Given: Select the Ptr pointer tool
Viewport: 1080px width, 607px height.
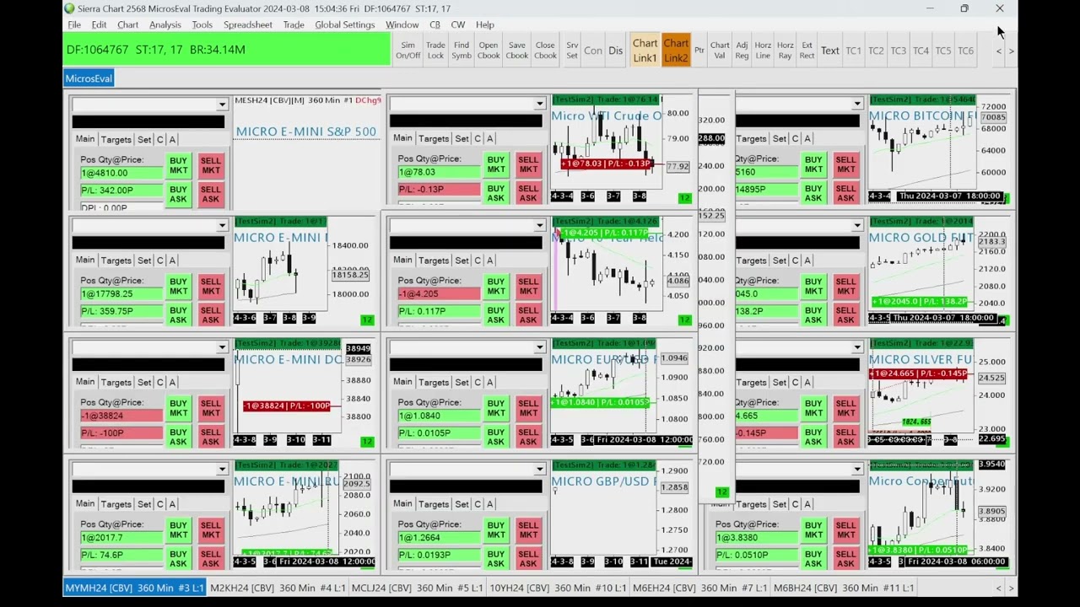Looking at the screenshot, I should (x=699, y=51).
